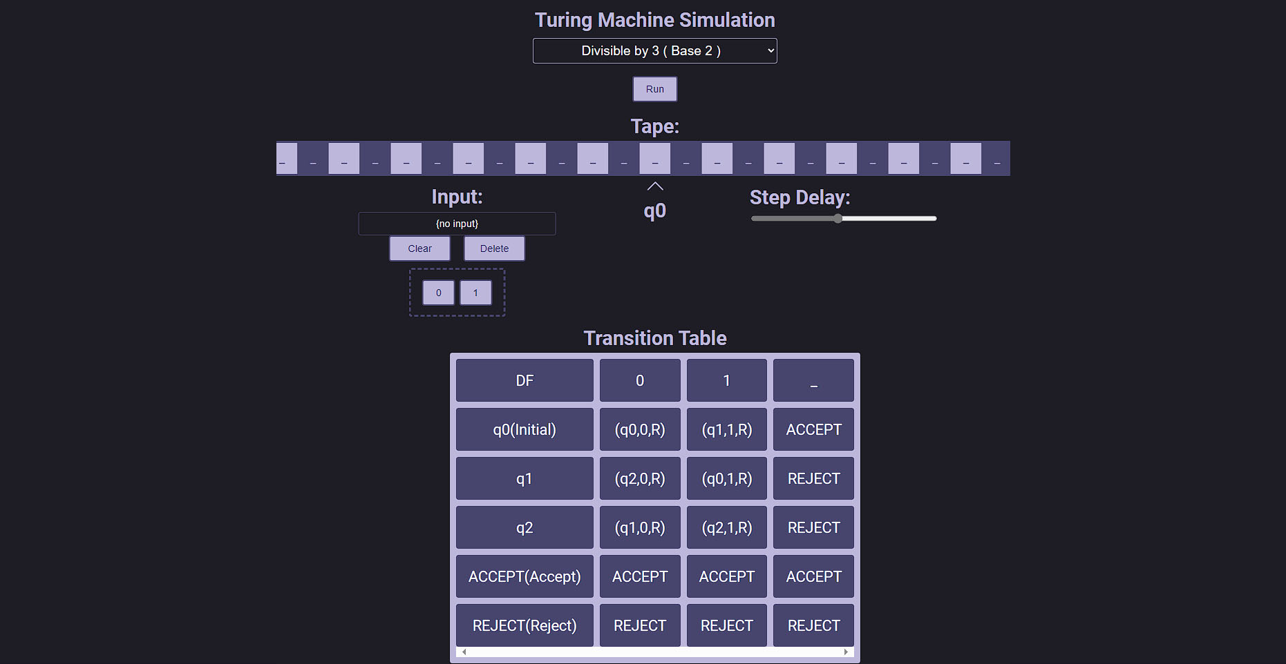The image size is (1286, 664).
Task: Click the DF table header cell
Action: (x=524, y=380)
